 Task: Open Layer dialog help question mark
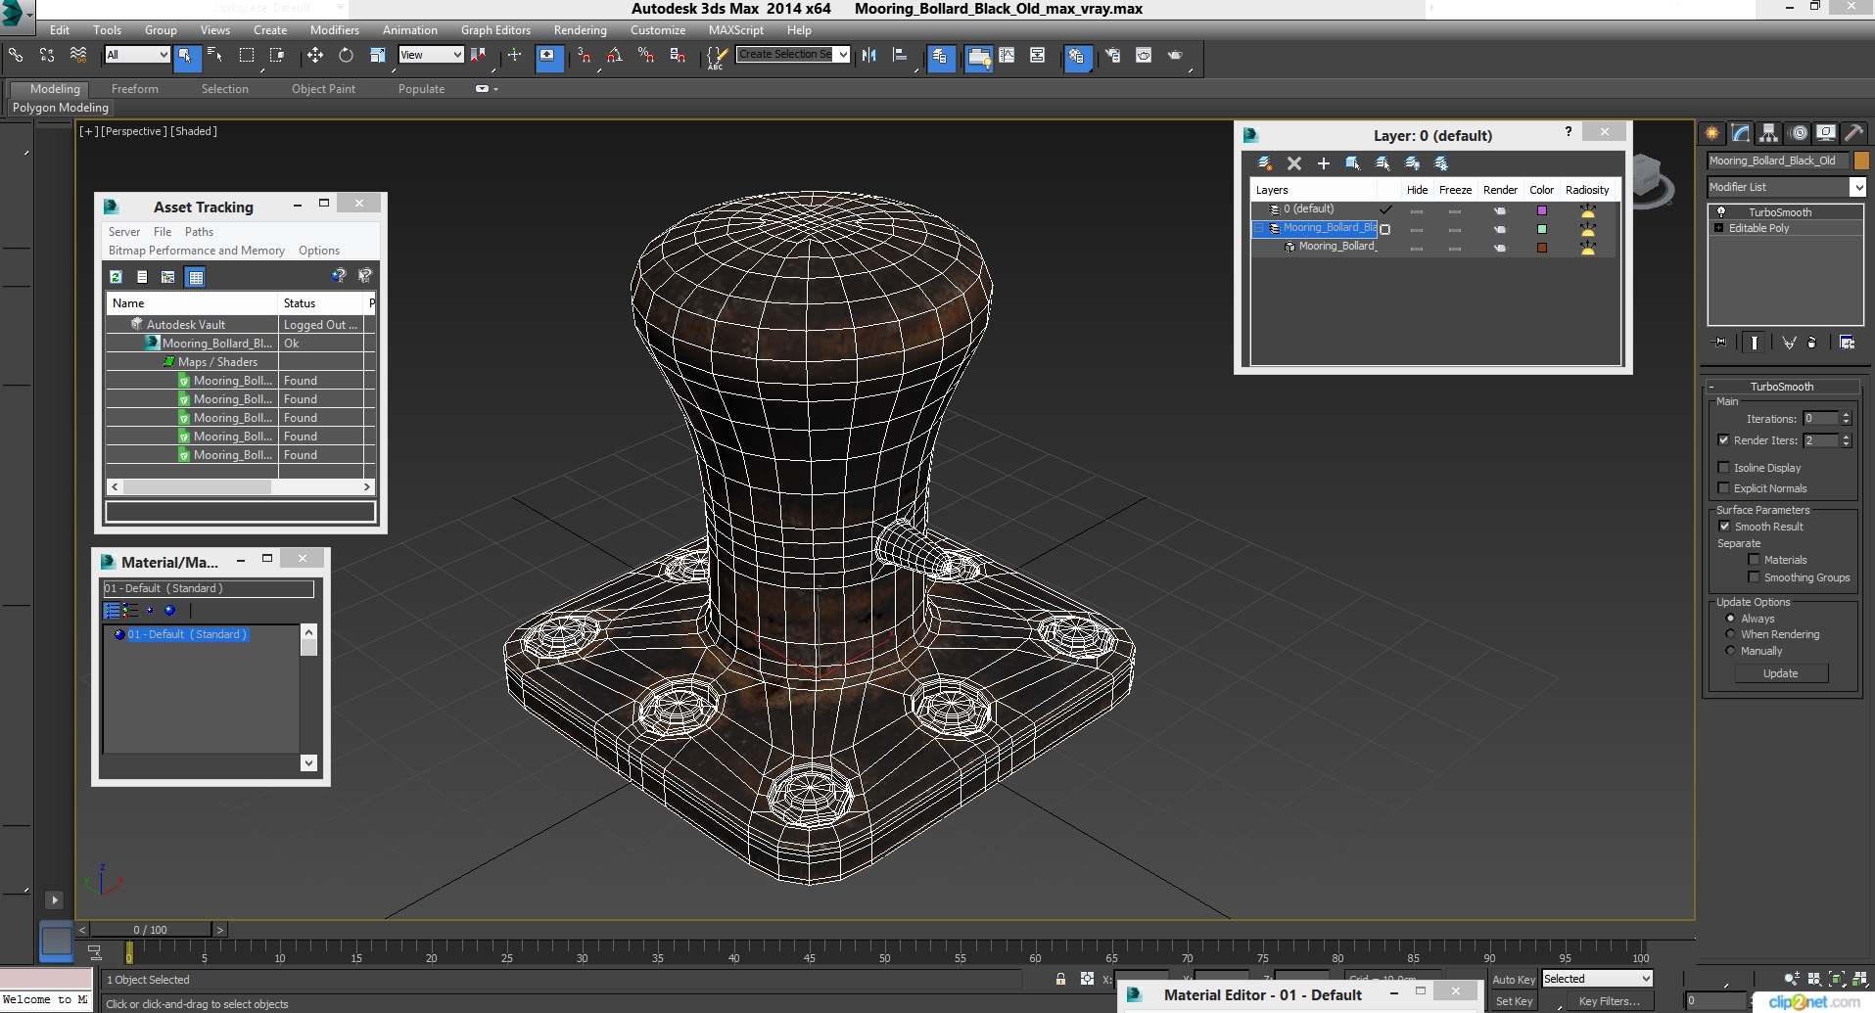[1569, 131]
